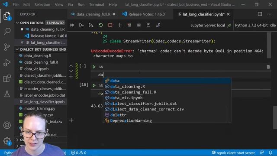Run all notebook cells
Viewport: 277px width, 156px height.
[x=72, y=25]
